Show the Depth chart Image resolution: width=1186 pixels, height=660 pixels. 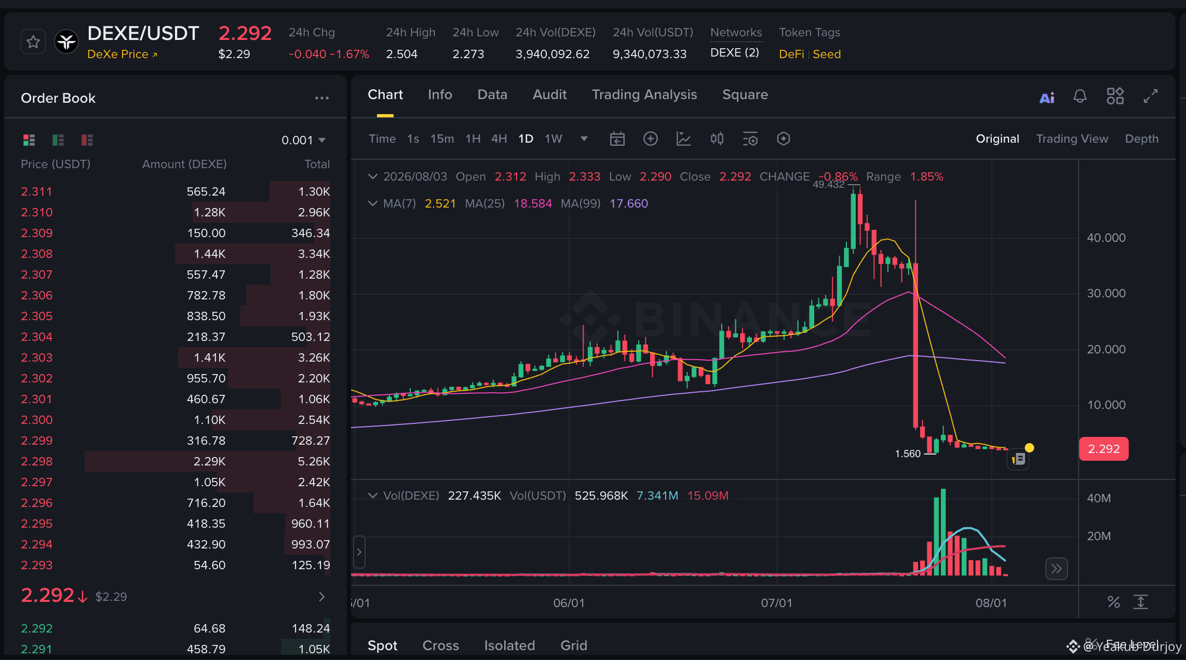tap(1142, 139)
